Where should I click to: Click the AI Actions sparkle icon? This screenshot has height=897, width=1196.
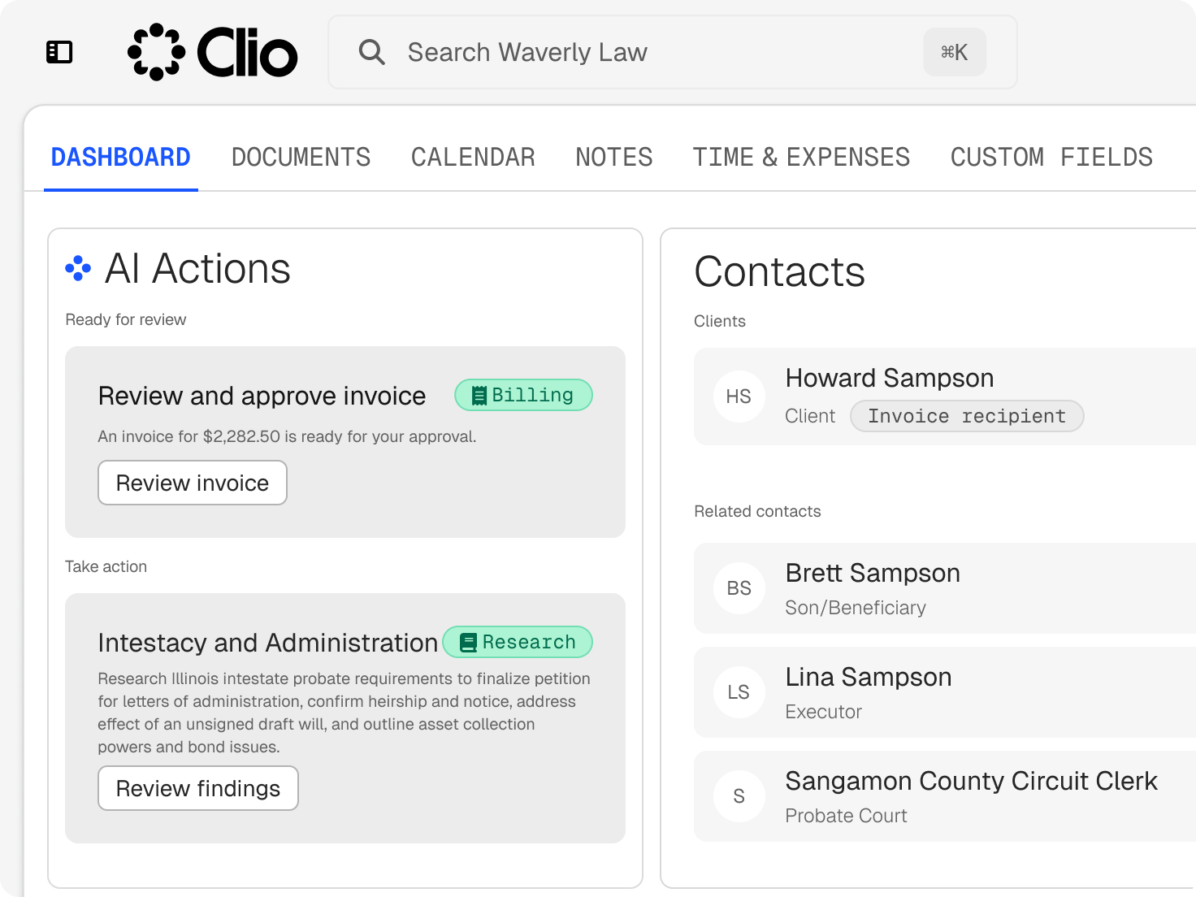tap(78, 268)
